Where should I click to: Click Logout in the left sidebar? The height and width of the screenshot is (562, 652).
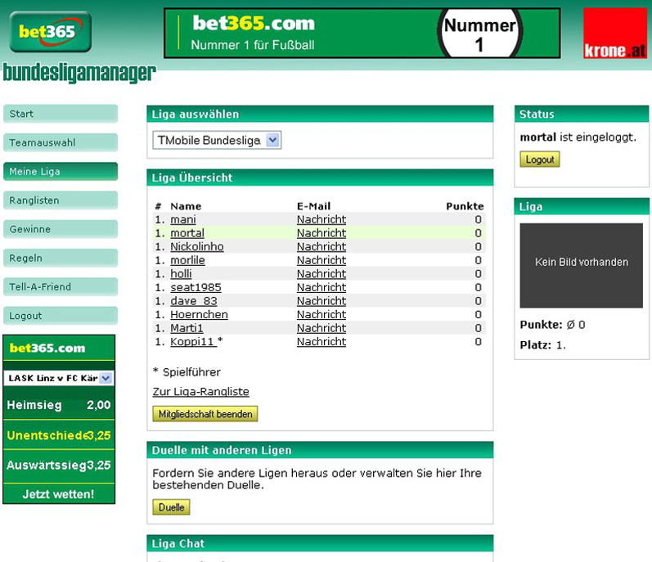pos(61,316)
